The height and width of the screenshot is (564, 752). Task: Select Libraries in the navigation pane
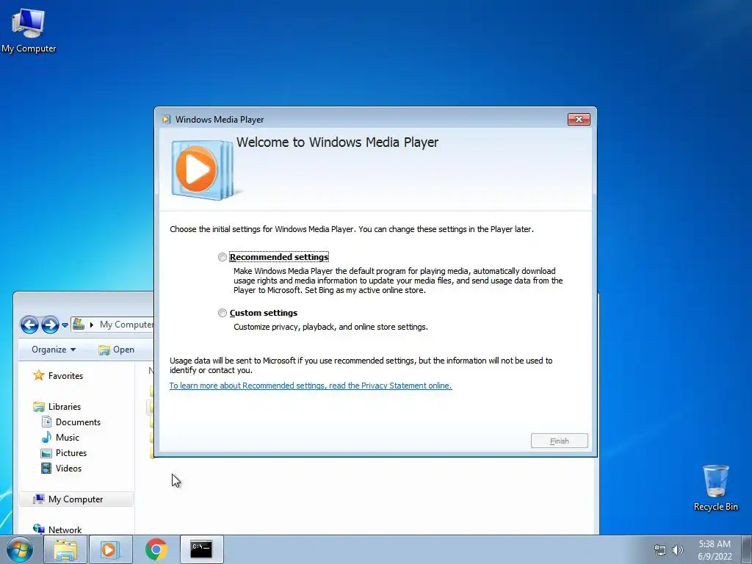point(65,407)
